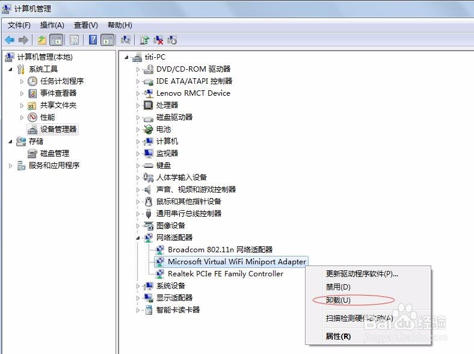474x354 pixels.
Task: Choose 更新驱动程序软件(P)... from context menu
Action: click(x=362, y=274)
